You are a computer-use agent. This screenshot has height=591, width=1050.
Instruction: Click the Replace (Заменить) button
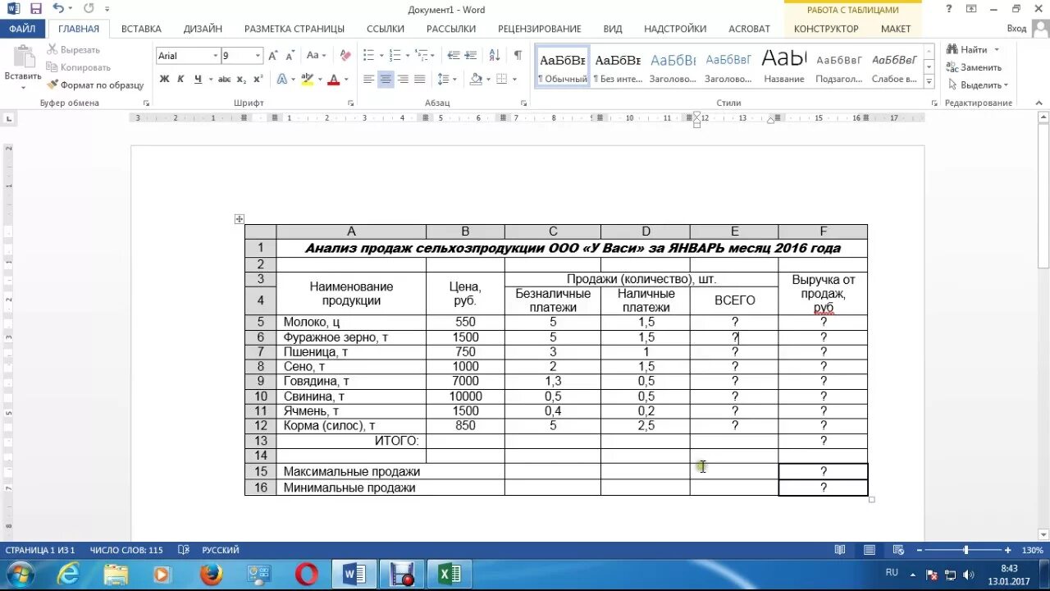point(974,67)
